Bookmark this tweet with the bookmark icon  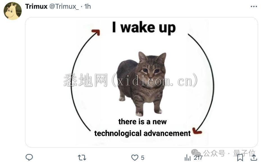[240, 158]
